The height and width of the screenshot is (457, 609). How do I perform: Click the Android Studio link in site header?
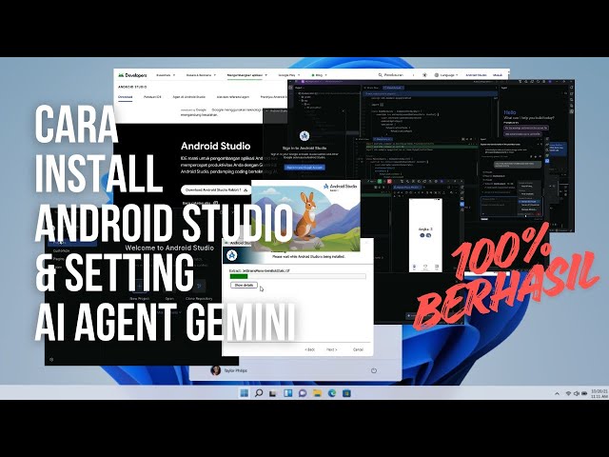(476, 75)
